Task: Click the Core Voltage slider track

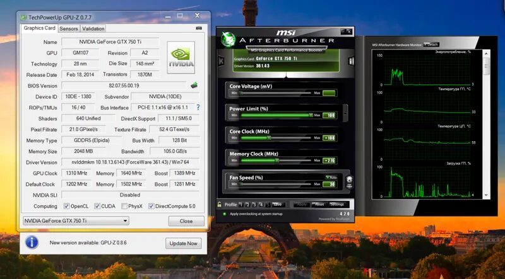Action: point(276,93)
